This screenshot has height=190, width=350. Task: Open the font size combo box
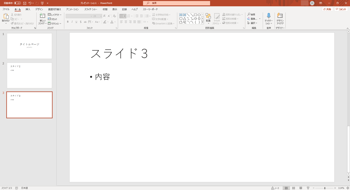pos(97,16)
